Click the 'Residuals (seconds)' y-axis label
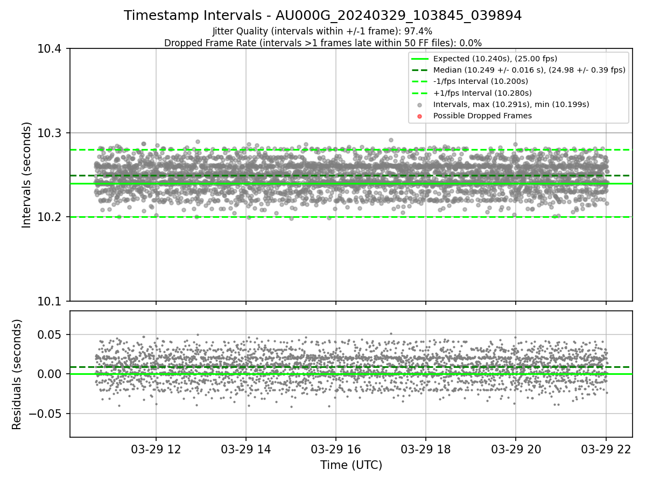Screen dimensions: 646x484 [17, 374]
